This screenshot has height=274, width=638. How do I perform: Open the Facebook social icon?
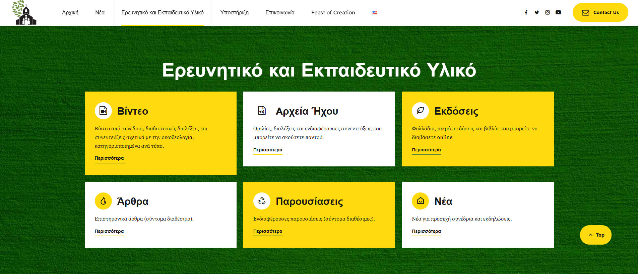click(x=526, y=12)
